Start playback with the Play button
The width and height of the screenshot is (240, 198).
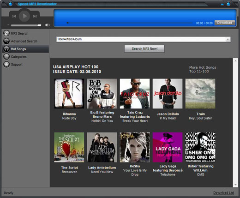pyautogui.click(x=24, y=16)
